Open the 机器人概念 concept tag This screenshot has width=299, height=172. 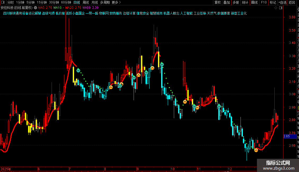171,13
